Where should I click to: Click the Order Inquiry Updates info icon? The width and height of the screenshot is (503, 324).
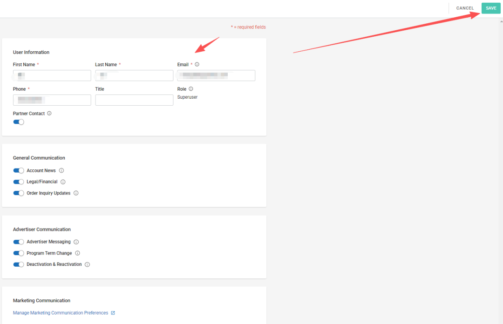(x=76, y=193)
